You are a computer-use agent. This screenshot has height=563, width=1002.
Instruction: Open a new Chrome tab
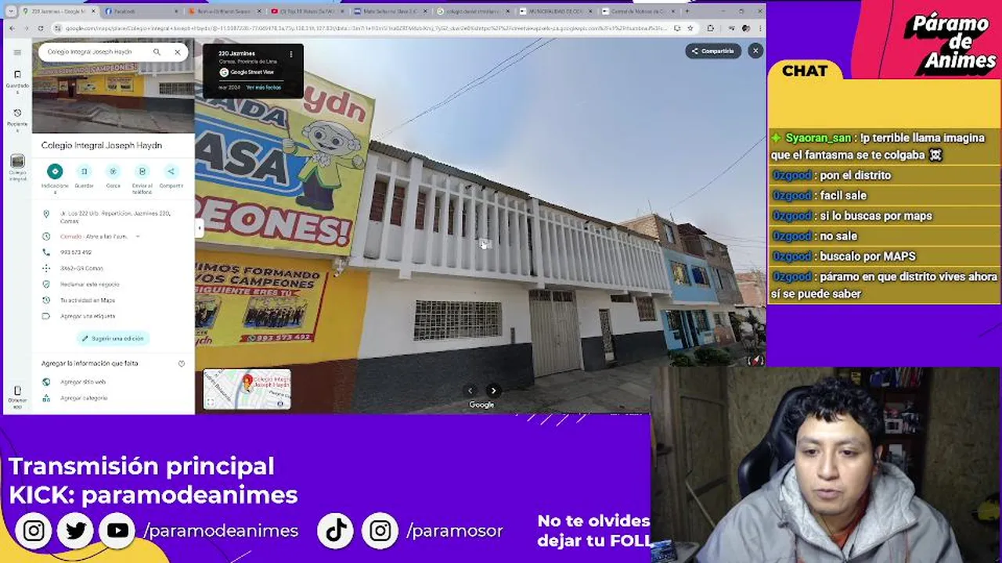(x=688, y=12)
